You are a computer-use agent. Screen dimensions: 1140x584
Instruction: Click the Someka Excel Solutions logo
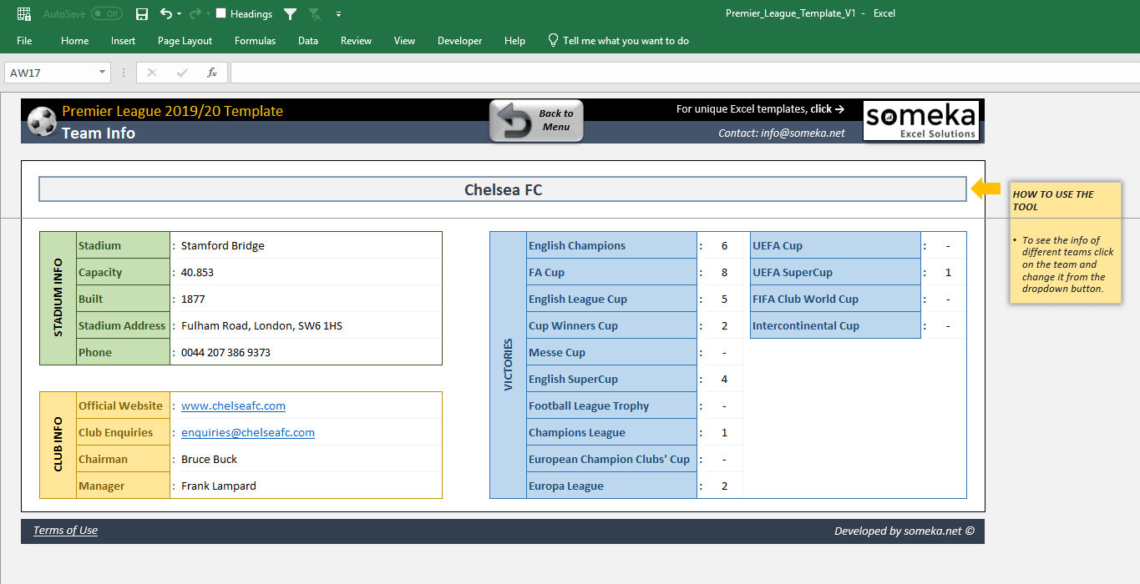pos(920,120)
